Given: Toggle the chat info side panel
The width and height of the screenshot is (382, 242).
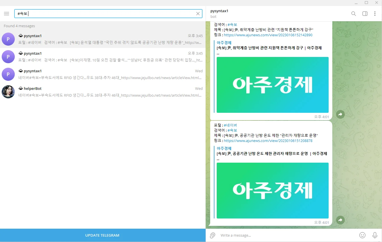Looking at the screenshot, I should coord(365,14).
